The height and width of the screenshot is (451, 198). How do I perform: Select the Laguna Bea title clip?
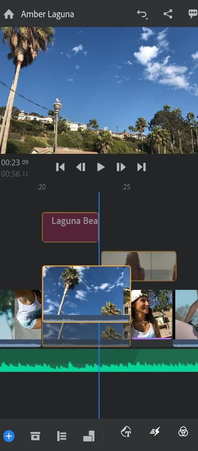(70, 227)
